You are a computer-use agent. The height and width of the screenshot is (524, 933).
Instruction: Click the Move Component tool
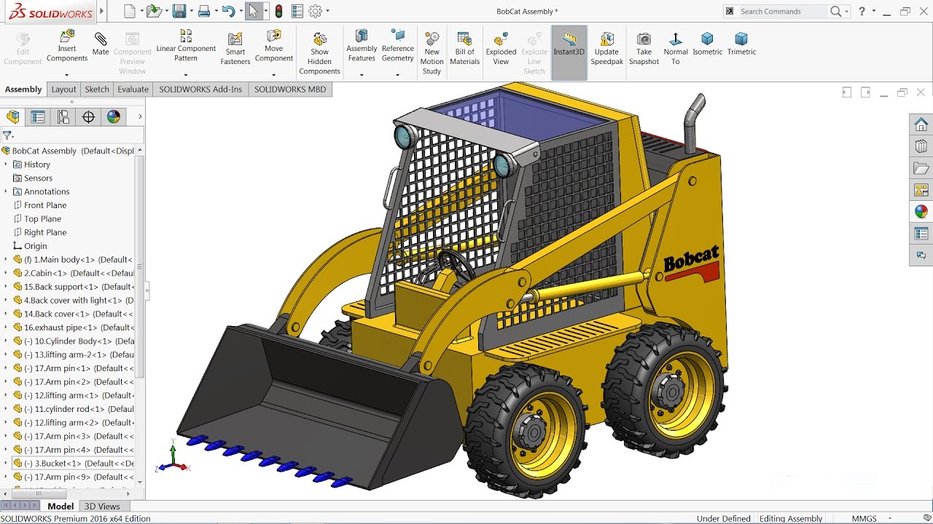[x=274, y=45]
